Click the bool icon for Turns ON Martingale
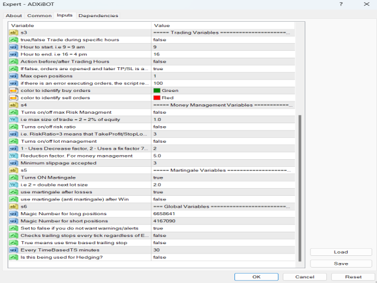377x283 pixels. coord(14,177)
